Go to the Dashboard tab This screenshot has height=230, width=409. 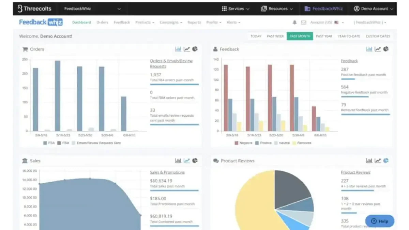81,22
